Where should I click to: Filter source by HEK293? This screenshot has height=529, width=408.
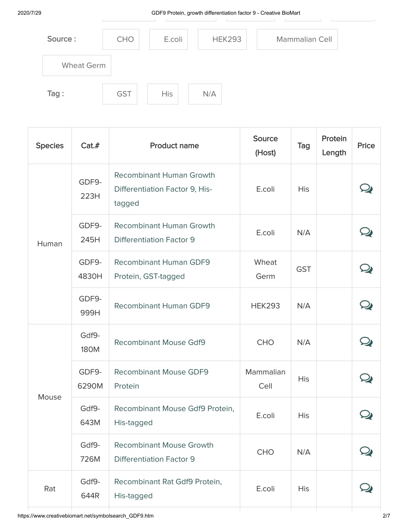[222, 39]
